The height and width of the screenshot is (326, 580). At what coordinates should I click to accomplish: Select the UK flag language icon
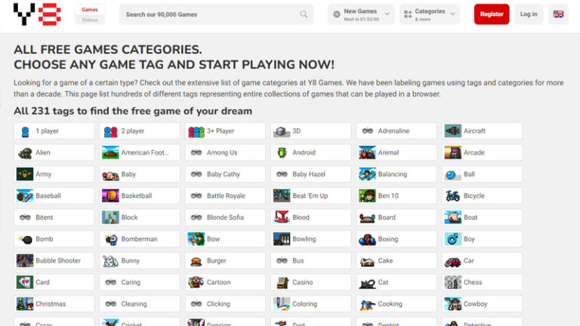click(559, 14)
